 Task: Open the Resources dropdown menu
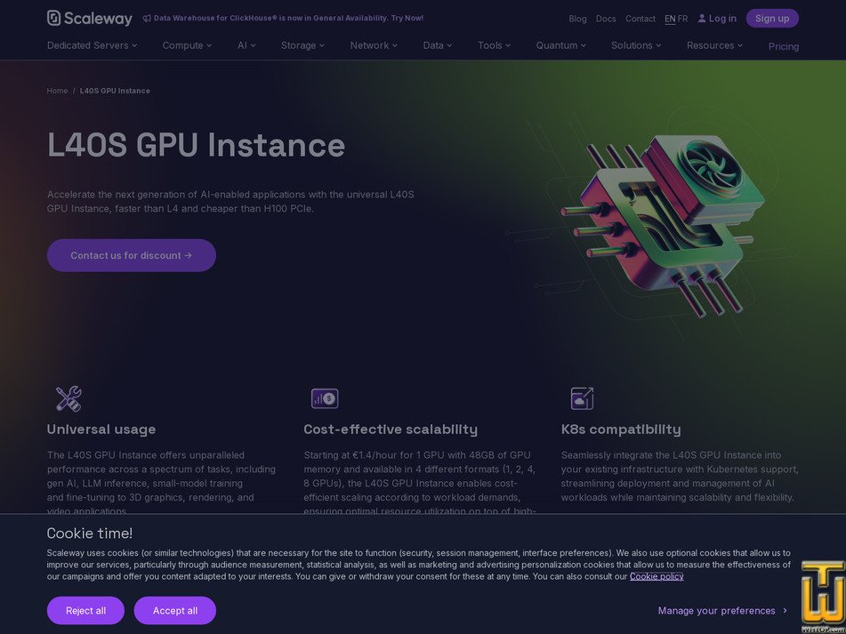[x=715, y=45]
